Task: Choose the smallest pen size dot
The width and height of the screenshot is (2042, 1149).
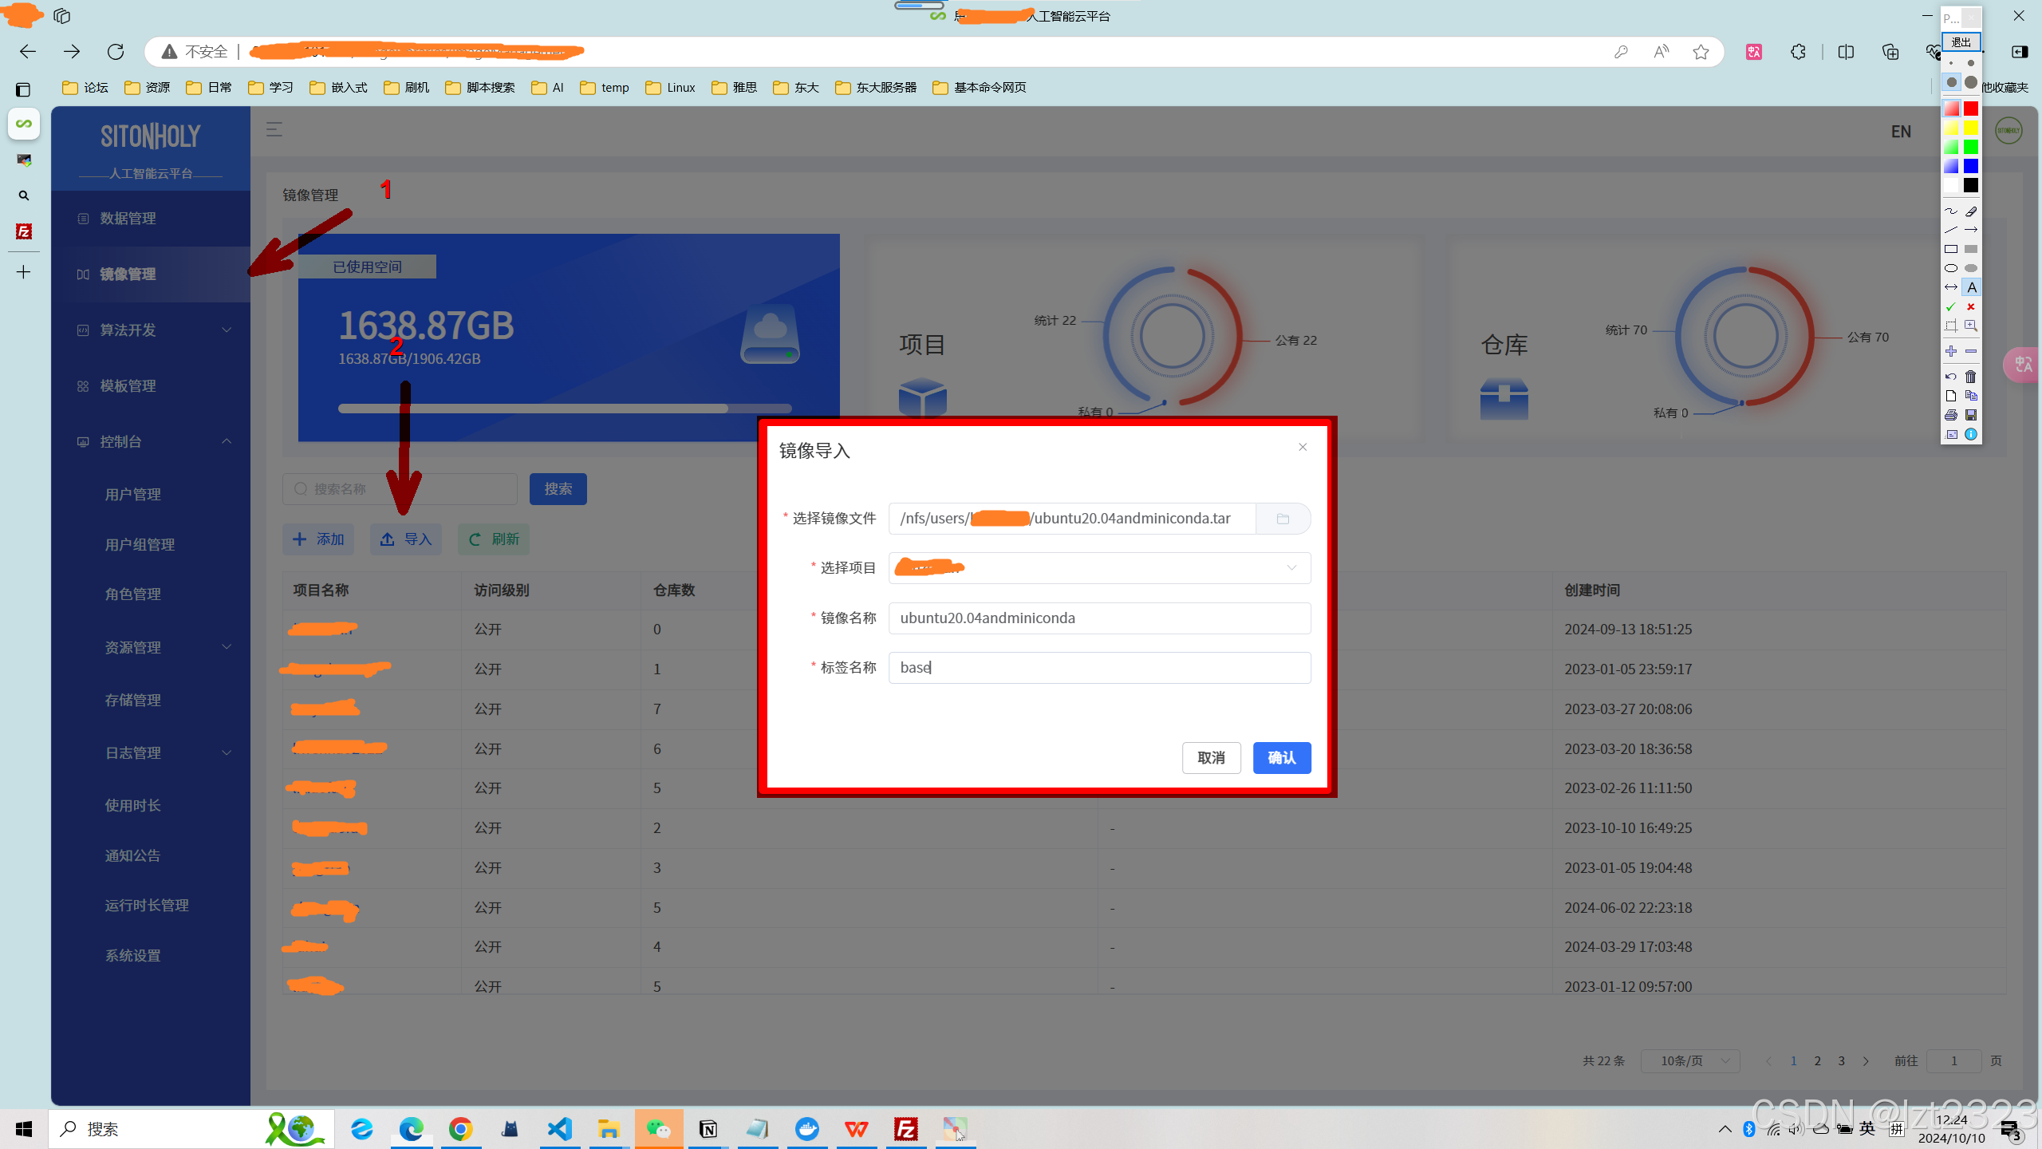Action: 1951,63
